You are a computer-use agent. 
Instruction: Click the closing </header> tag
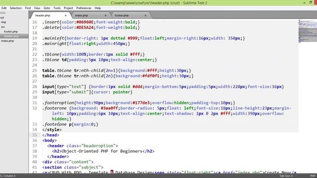58,157
